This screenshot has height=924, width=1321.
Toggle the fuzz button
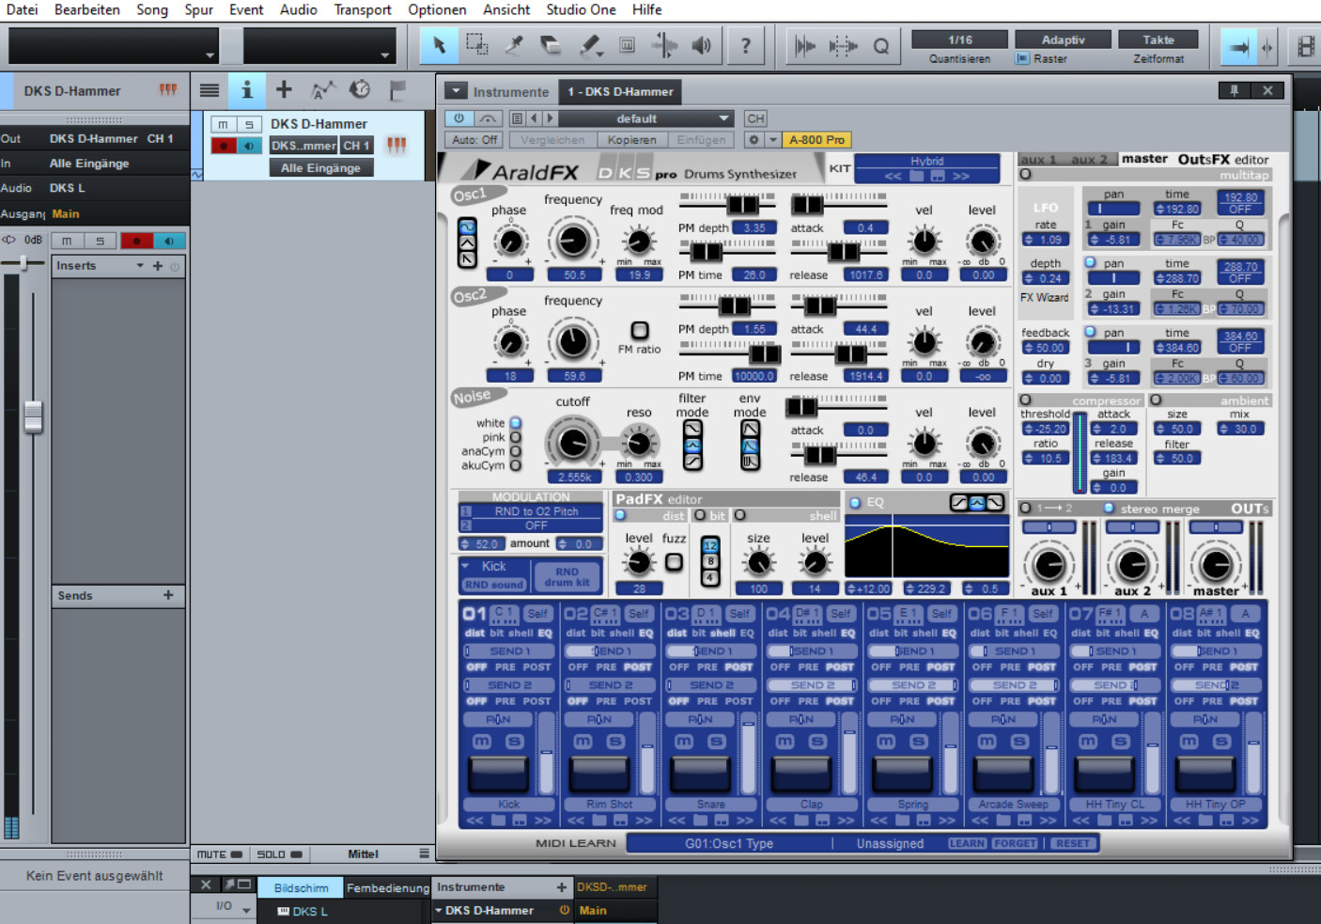(x=674, y=562)
